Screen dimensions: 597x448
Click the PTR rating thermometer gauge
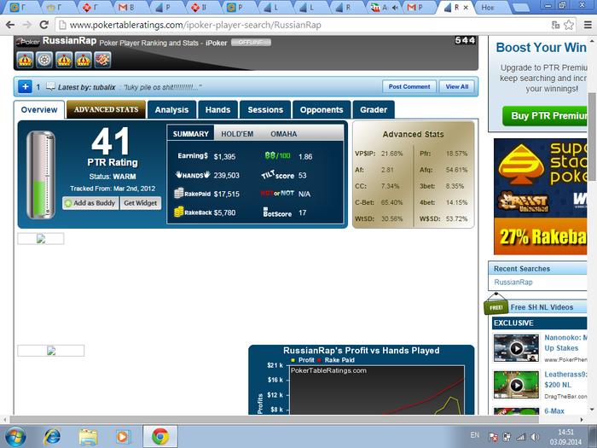point(41,175)
